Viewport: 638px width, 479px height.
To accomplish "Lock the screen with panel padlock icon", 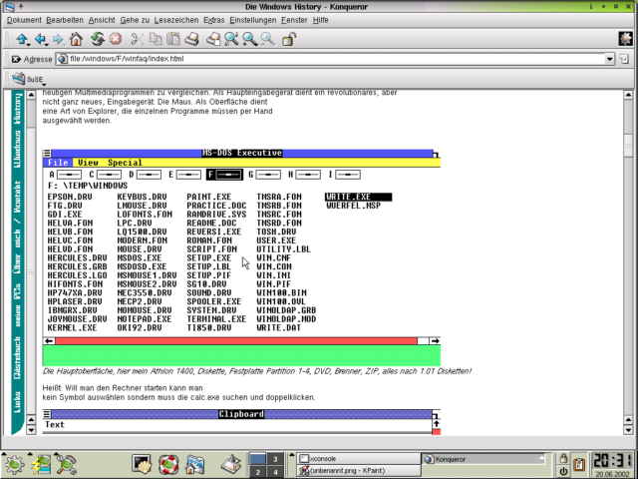I will [563, 458].
